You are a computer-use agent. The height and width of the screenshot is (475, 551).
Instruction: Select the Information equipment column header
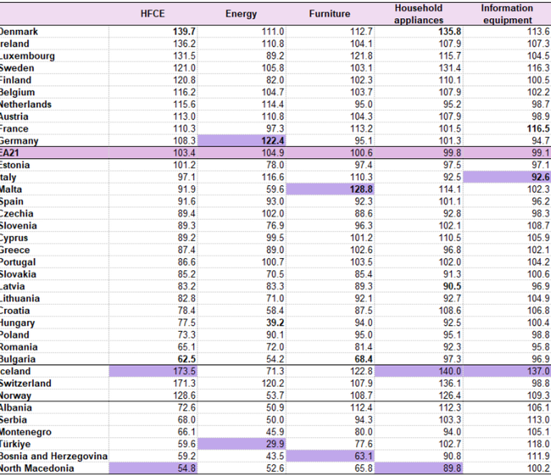click(507, 14)
